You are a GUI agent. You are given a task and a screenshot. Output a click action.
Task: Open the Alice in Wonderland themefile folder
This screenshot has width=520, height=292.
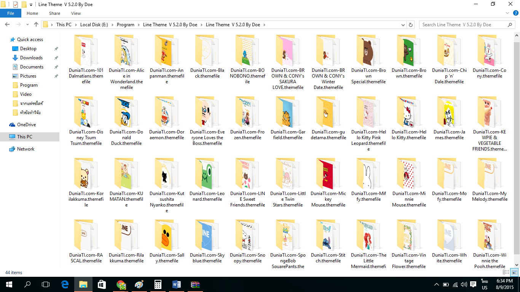pyautogui.click(x=127, y=62)
